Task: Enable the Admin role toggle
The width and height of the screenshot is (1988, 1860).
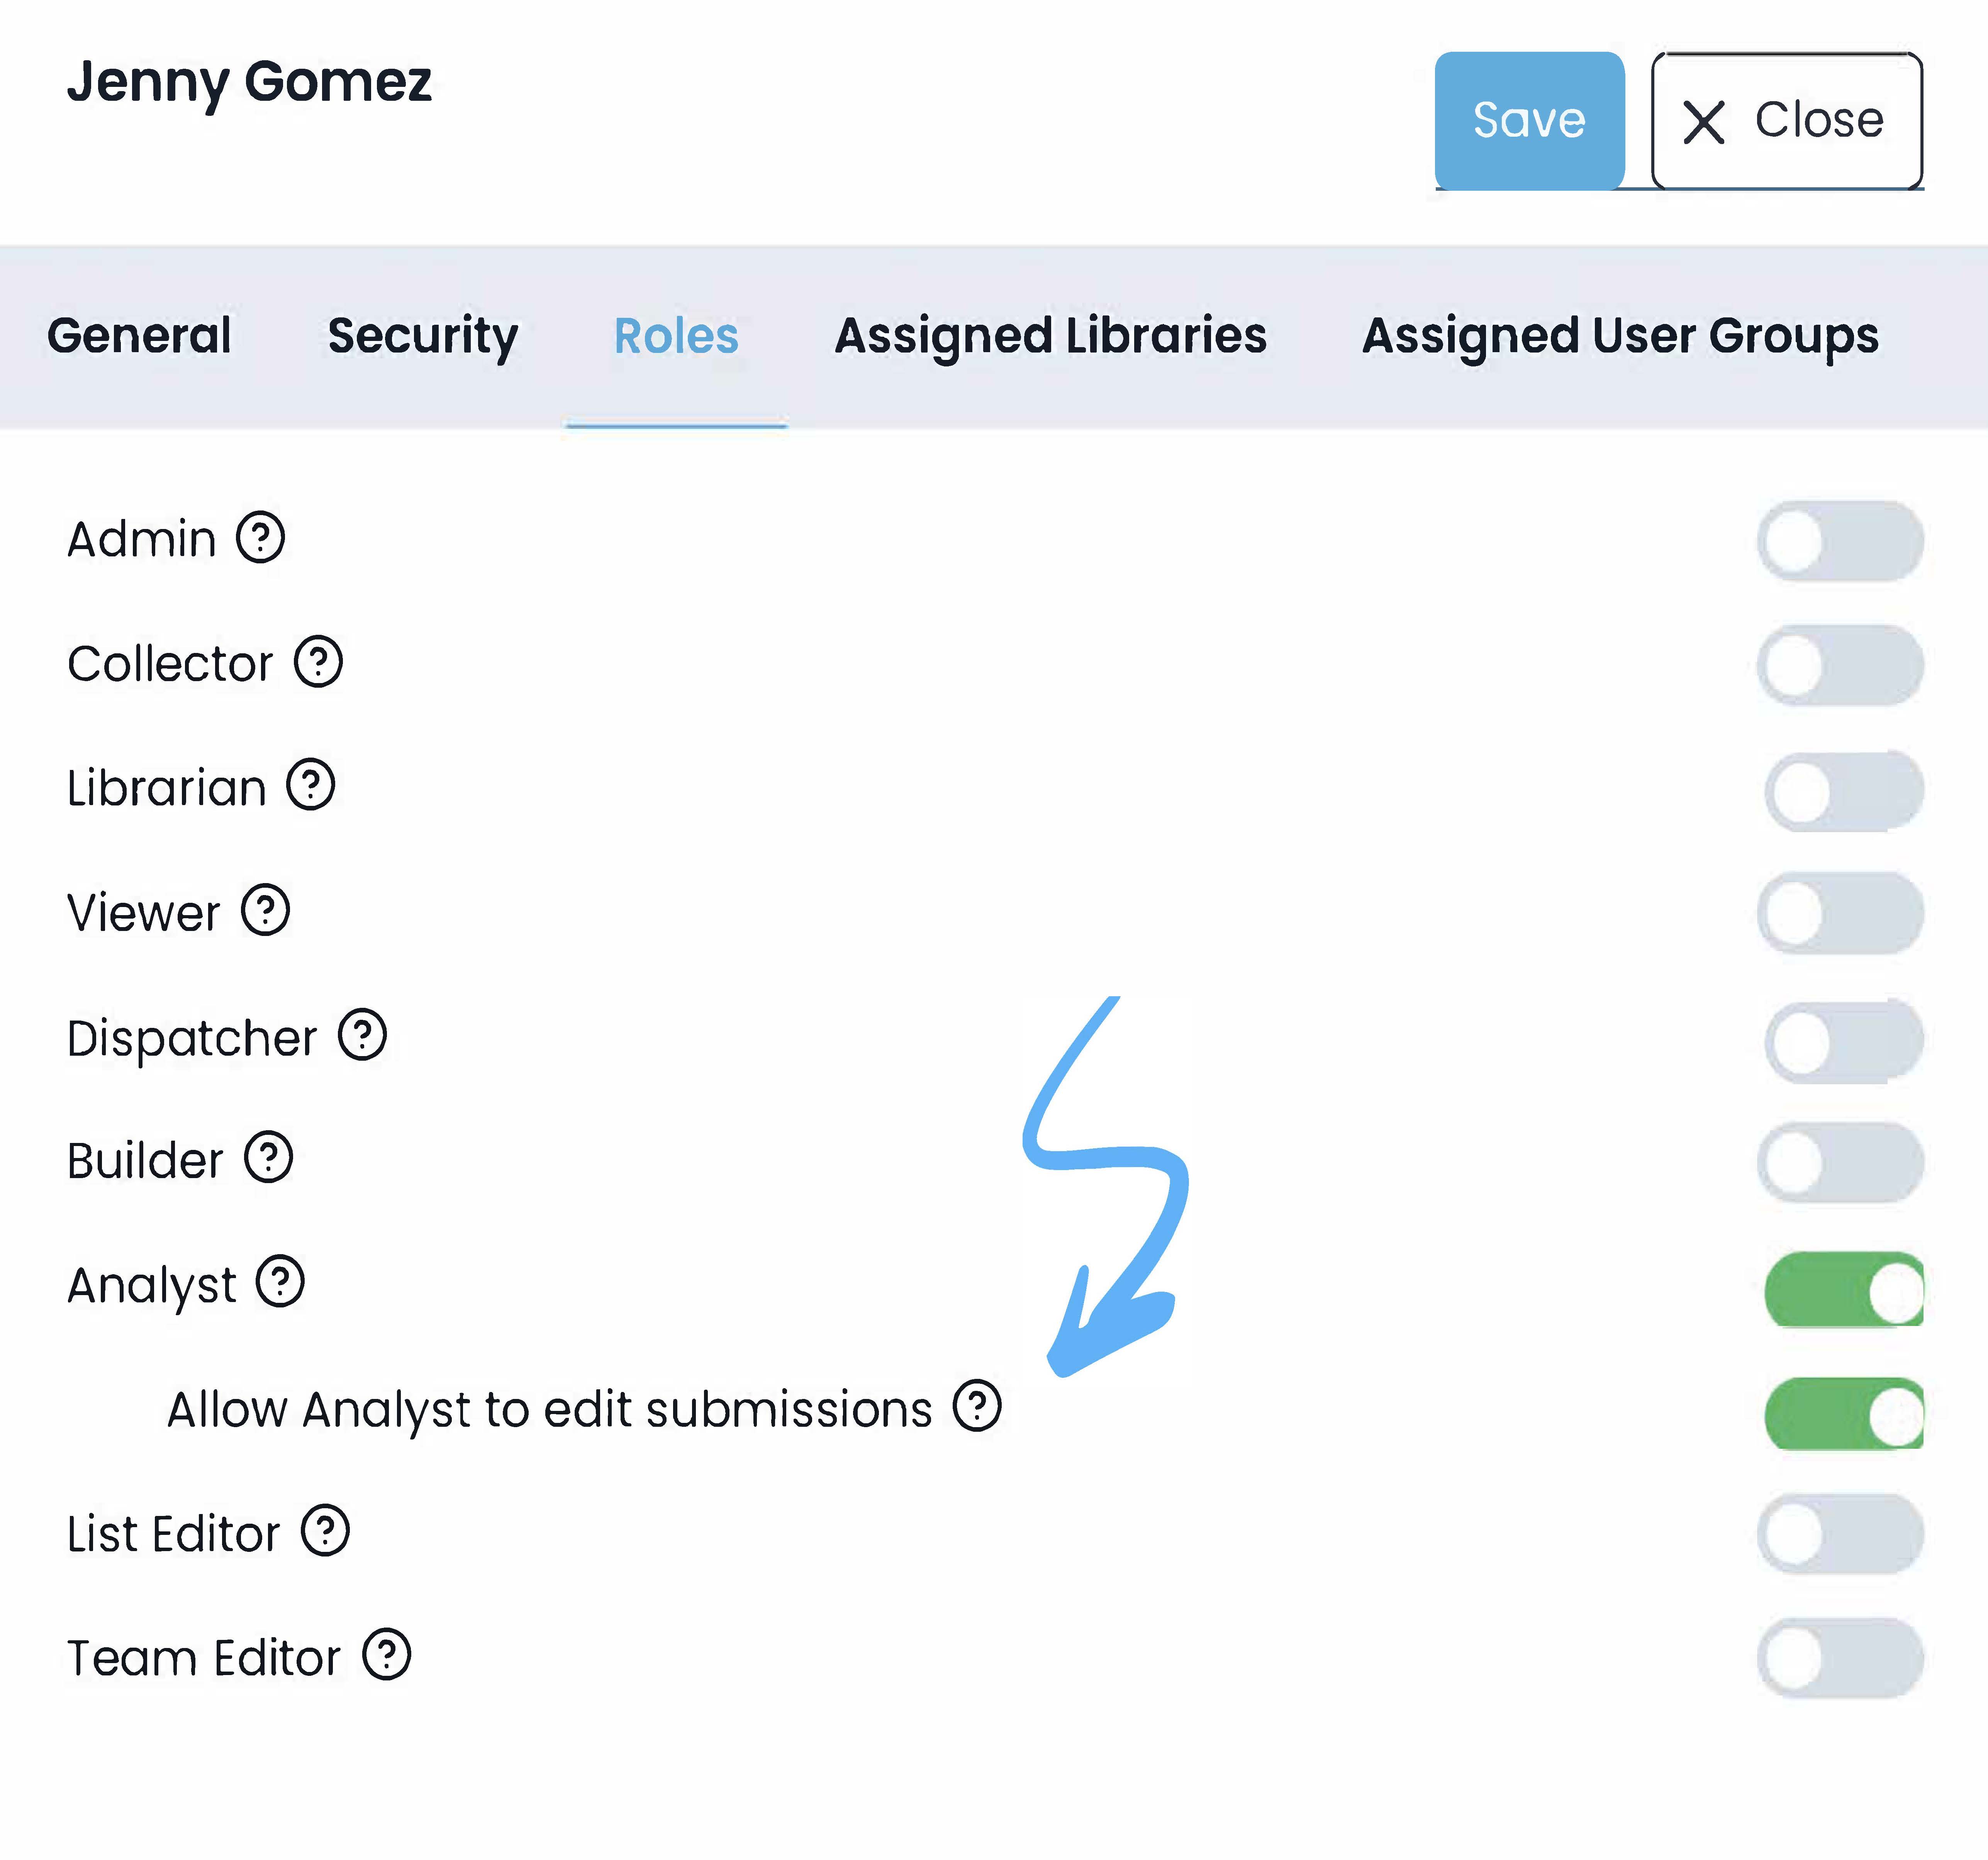Action: tap(1840, 541)
